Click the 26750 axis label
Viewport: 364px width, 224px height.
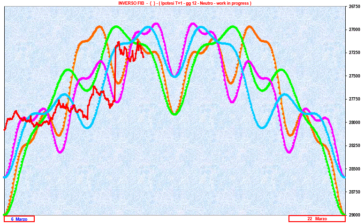[354, 7]
